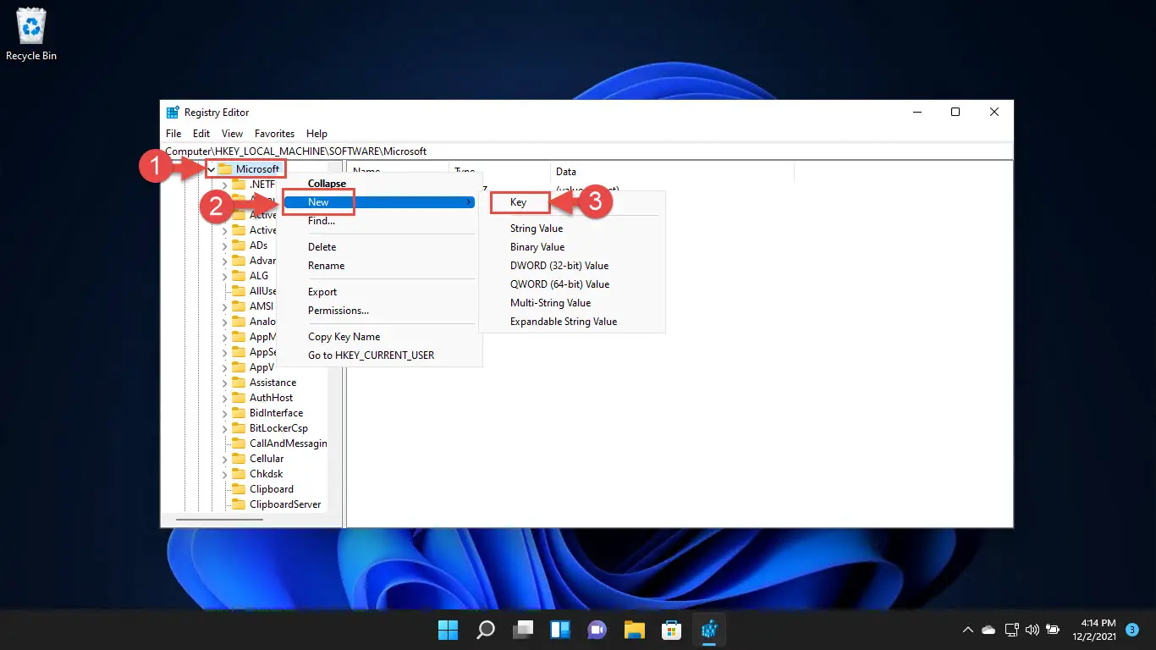The height and width of the screenshot is (650, 1156).
Task: Choose Rename in the context menu
Action: pyautogui.click(x=380, y=266)
